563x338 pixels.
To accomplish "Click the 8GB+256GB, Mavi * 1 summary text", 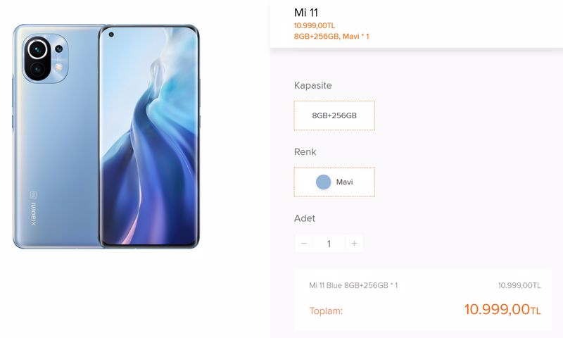I will pos(331,37).
